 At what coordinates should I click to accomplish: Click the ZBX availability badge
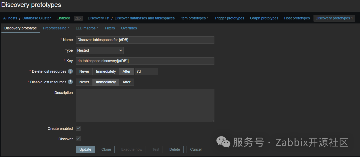(78, 18)
